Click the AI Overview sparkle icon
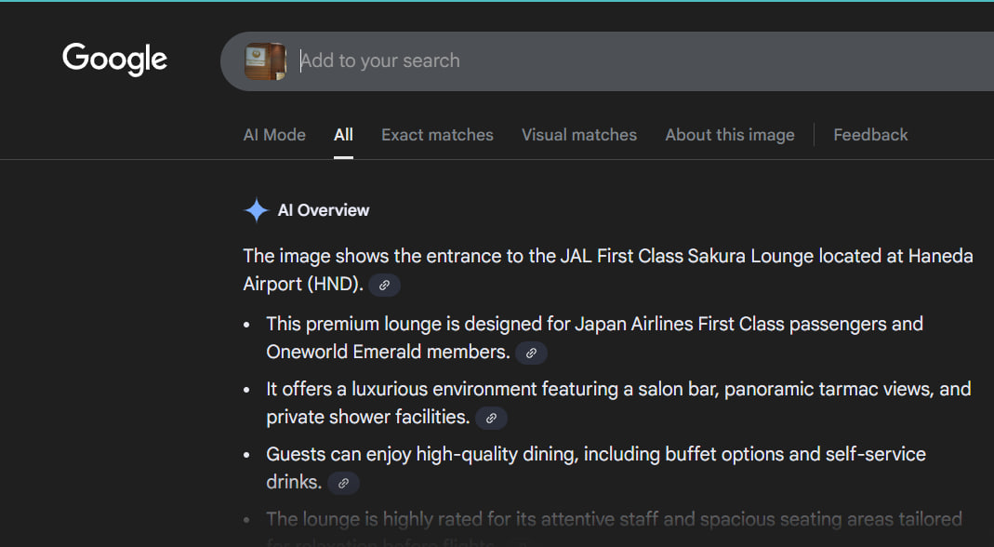Screen dimensions: 994x547 pyautogui.click(x=256, y=210)
